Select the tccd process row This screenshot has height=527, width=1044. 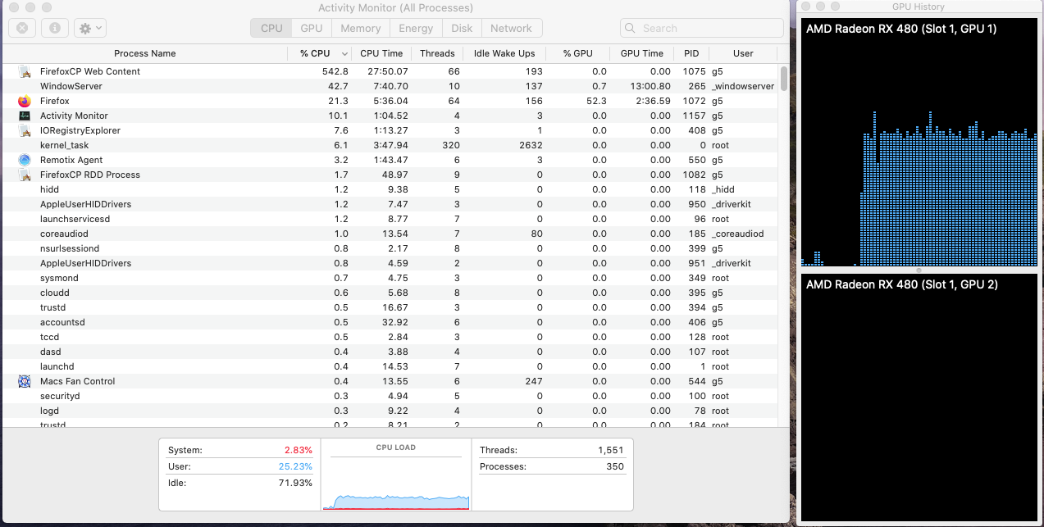[x=390, y=337]
